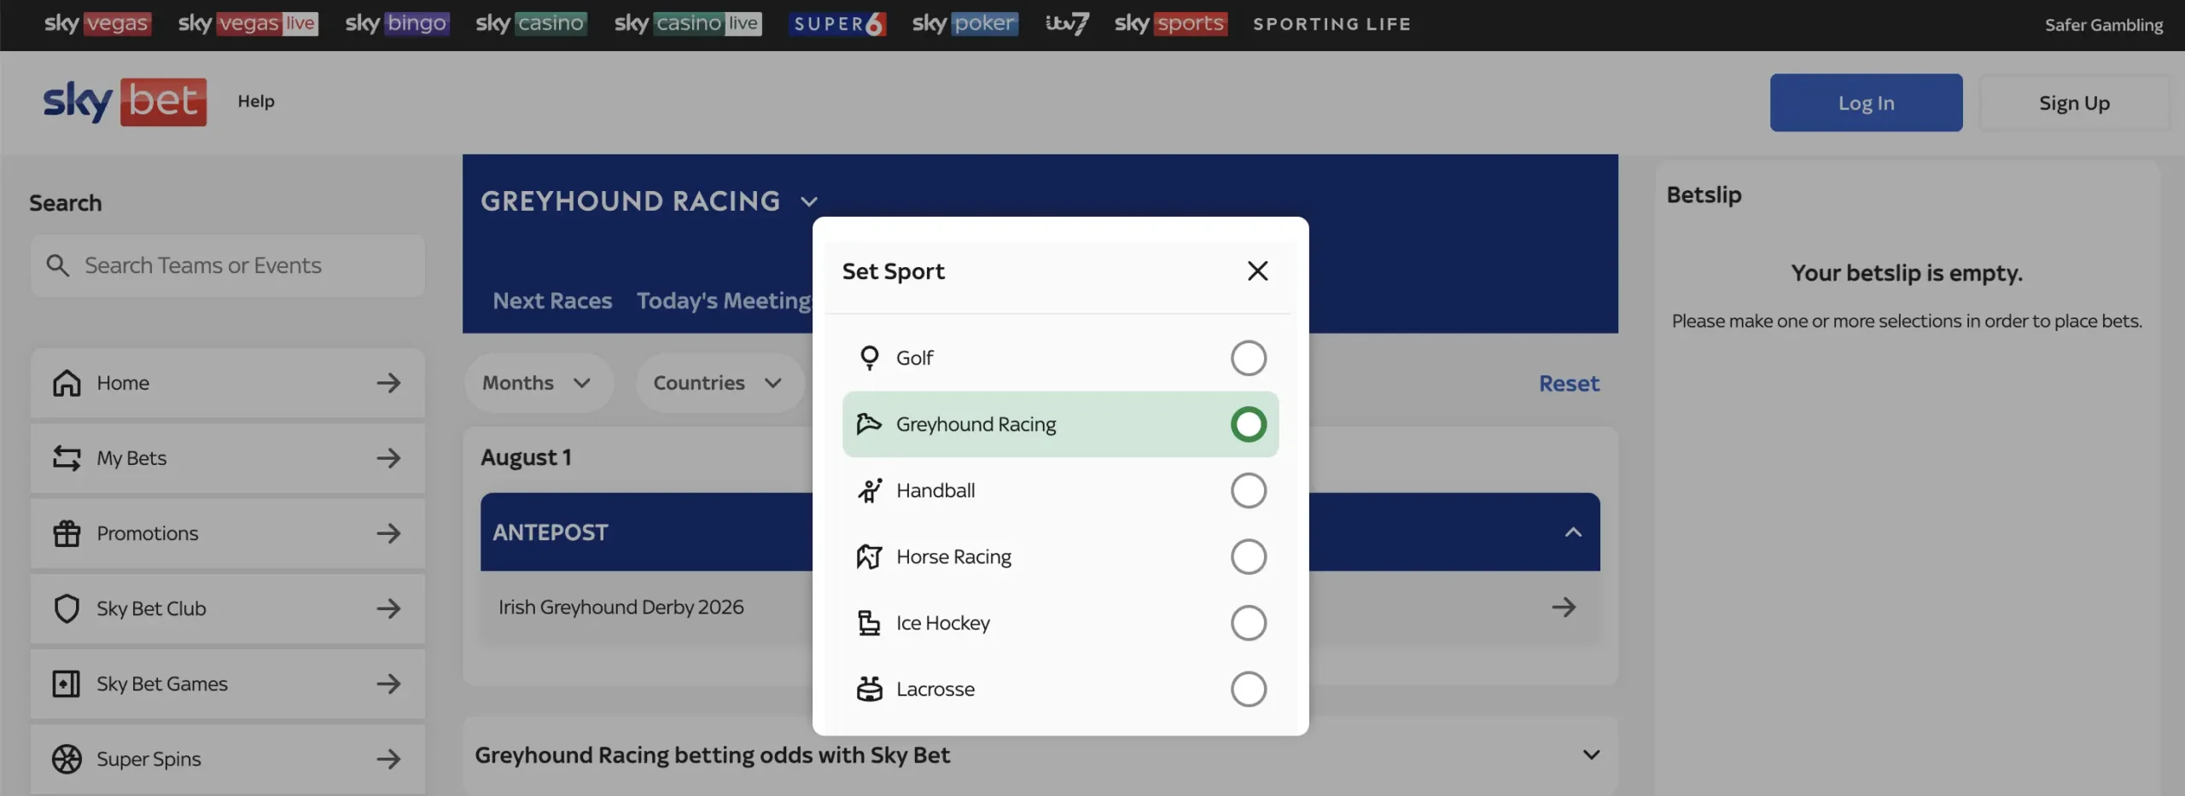The image size is (2185, 796).
Task: Open the Sky Bet Games menu item
Action: [x=228, y=683]
